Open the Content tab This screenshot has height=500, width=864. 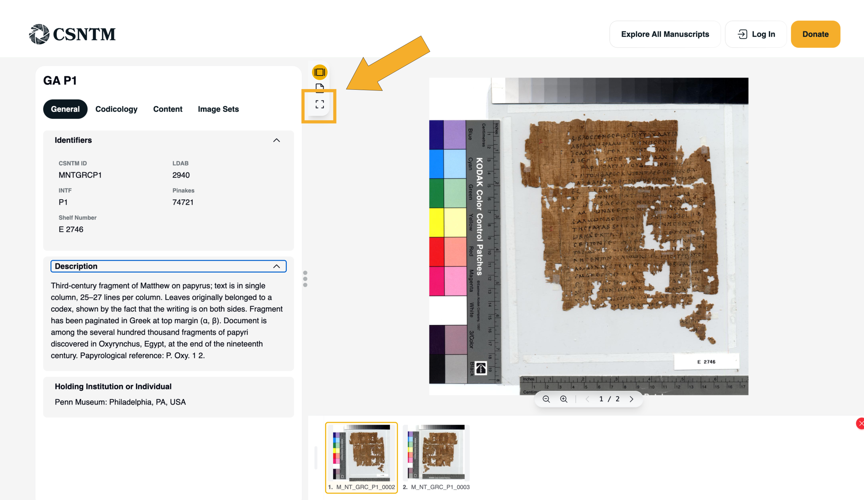(x=168, y=109)
